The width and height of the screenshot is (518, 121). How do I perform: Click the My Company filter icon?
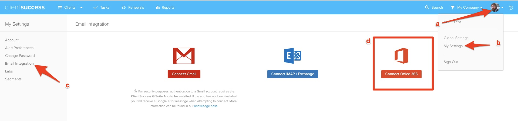click(x=453, y=8)
